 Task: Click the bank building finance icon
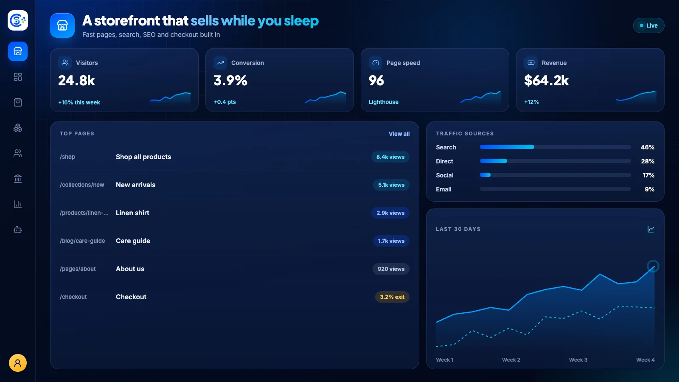18,179
